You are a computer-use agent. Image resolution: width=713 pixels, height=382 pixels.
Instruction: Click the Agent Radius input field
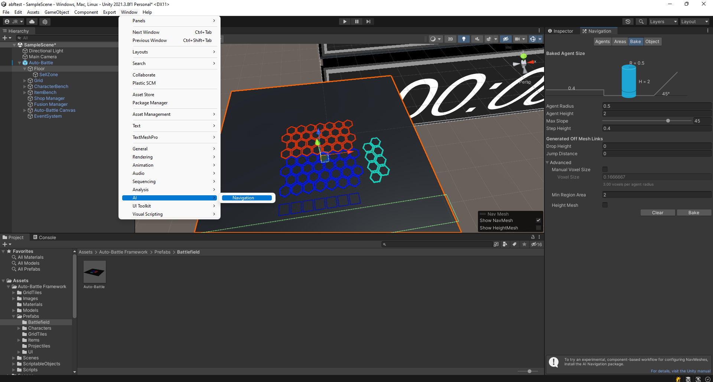(657, 106)
